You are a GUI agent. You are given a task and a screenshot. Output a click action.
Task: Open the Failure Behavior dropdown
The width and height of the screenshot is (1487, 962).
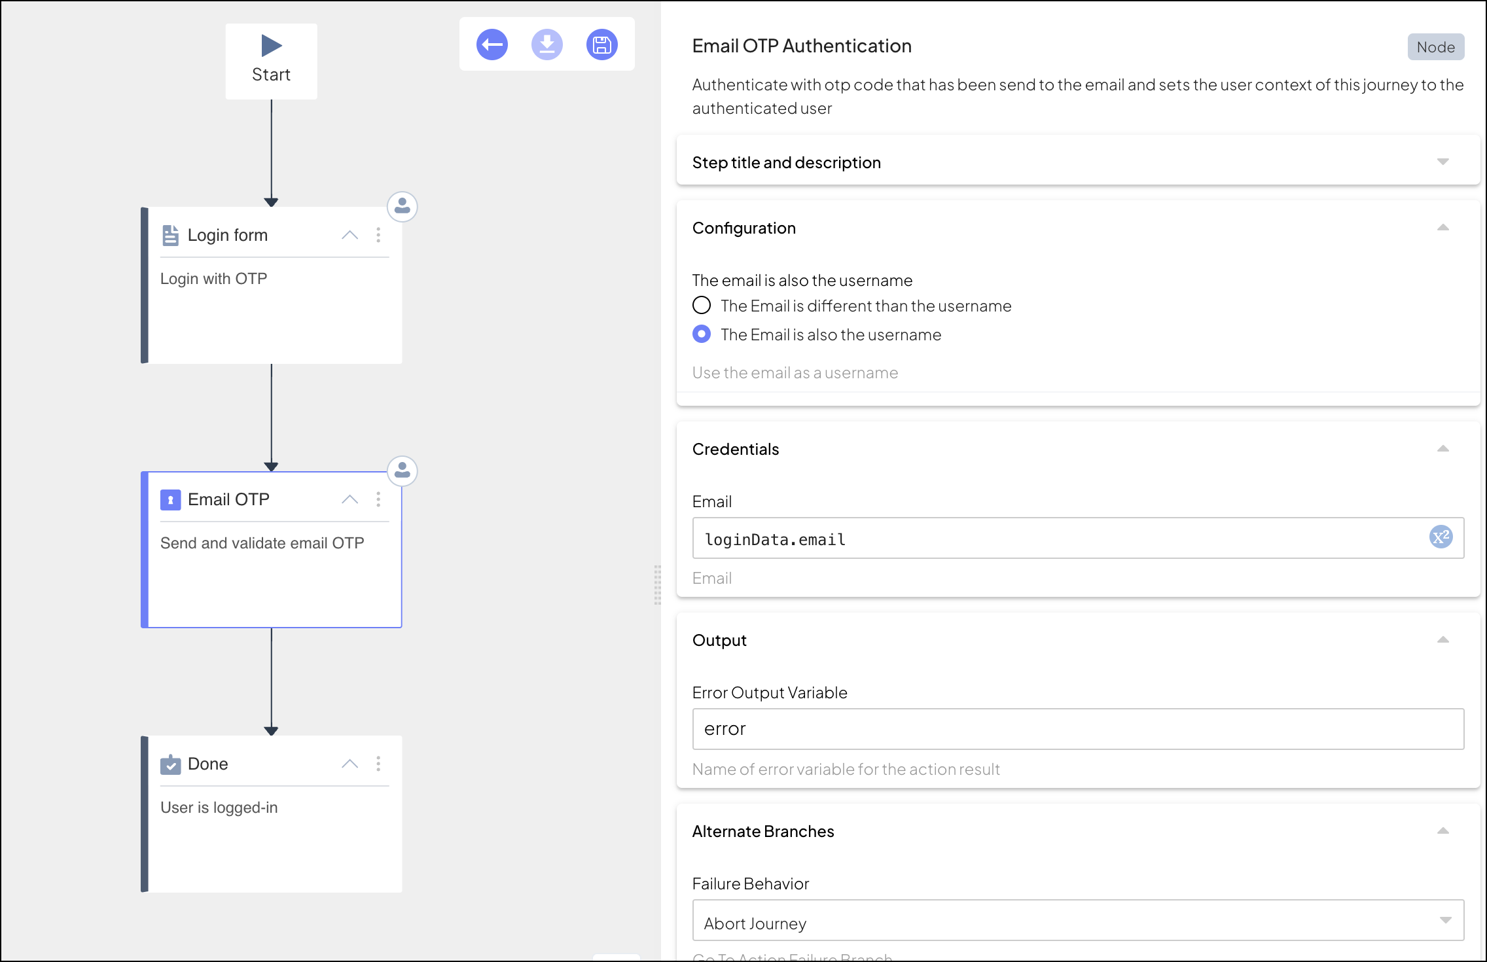pos(1077,921)
